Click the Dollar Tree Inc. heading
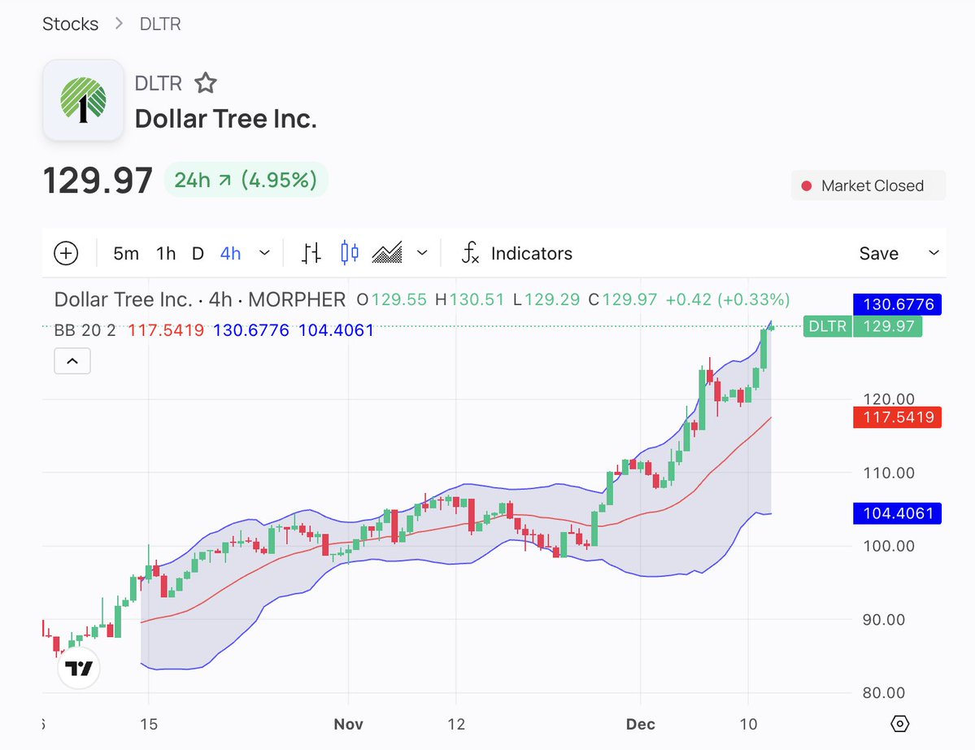The image size is (975, 750). [x=226, y=119]
